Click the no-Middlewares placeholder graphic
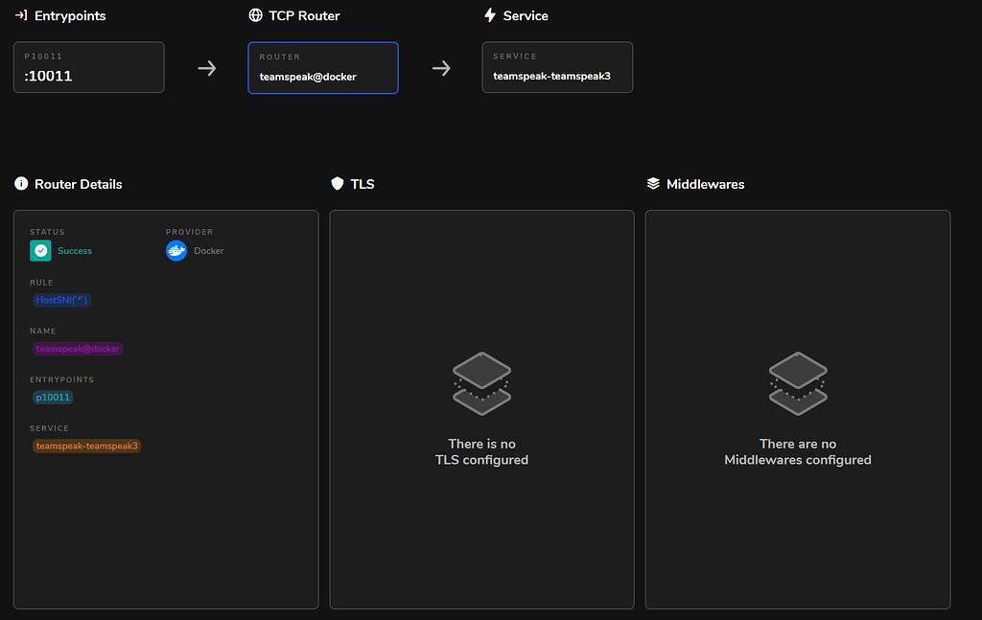This screenshot has height=620, width=982. coord(798,382)
